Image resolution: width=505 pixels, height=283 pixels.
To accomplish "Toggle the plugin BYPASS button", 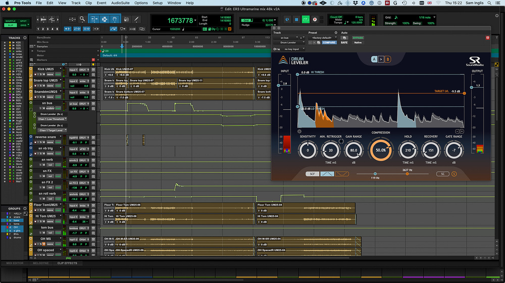I will click(358, 38).
